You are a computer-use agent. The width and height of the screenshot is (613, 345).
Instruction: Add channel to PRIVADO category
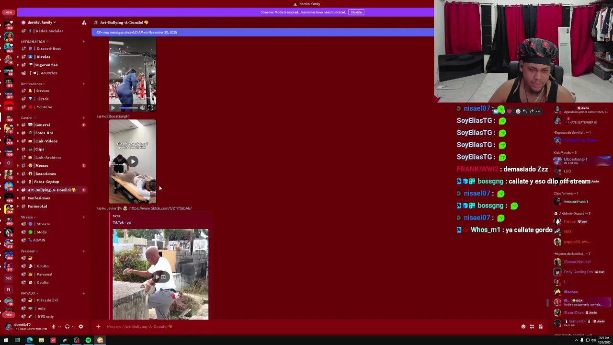84,293
